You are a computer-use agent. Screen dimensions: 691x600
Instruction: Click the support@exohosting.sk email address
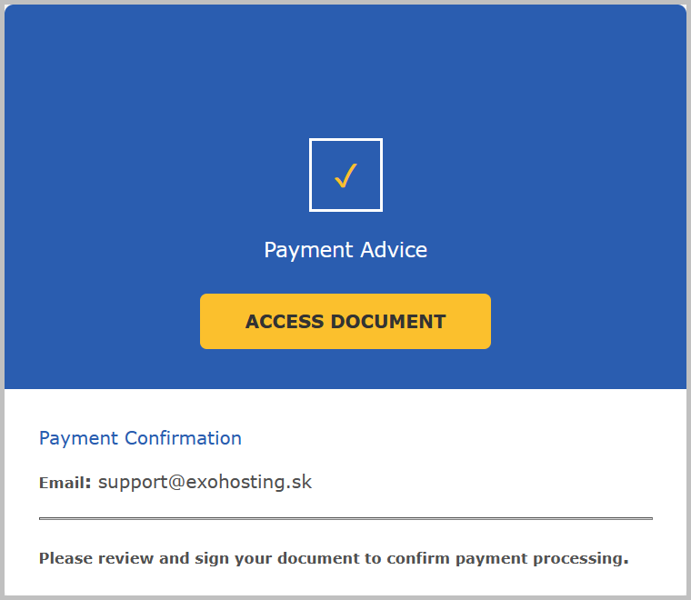click(205, 482)
